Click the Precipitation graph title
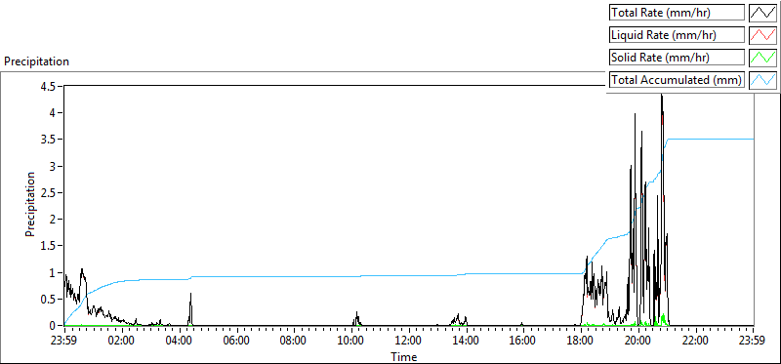 [x=36, y=61]
